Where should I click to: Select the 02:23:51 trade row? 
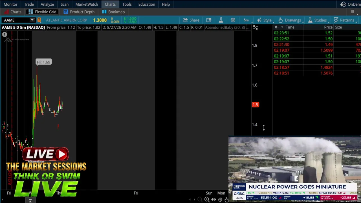tap(317, 33)
